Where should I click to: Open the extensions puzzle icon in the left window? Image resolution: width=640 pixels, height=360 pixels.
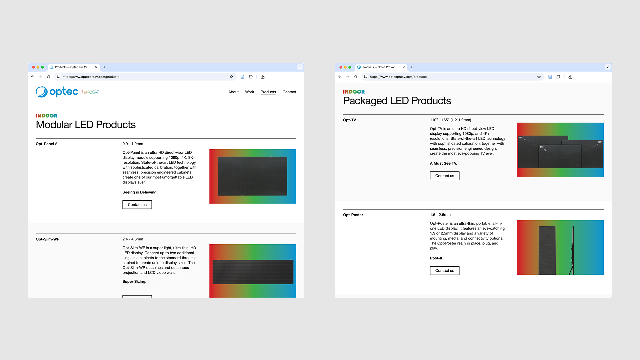point(251,77)
